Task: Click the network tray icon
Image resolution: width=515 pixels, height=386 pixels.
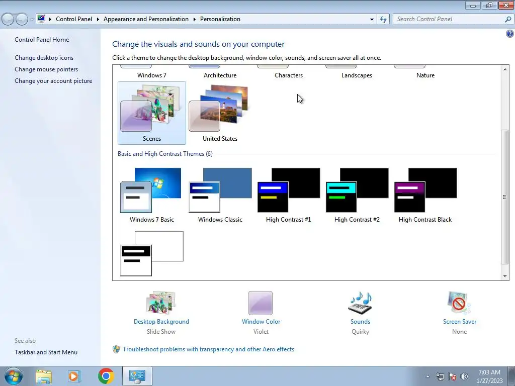Action: click(x=440, y=376)
